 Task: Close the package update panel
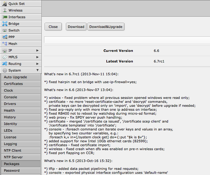(x=53, y=27)
